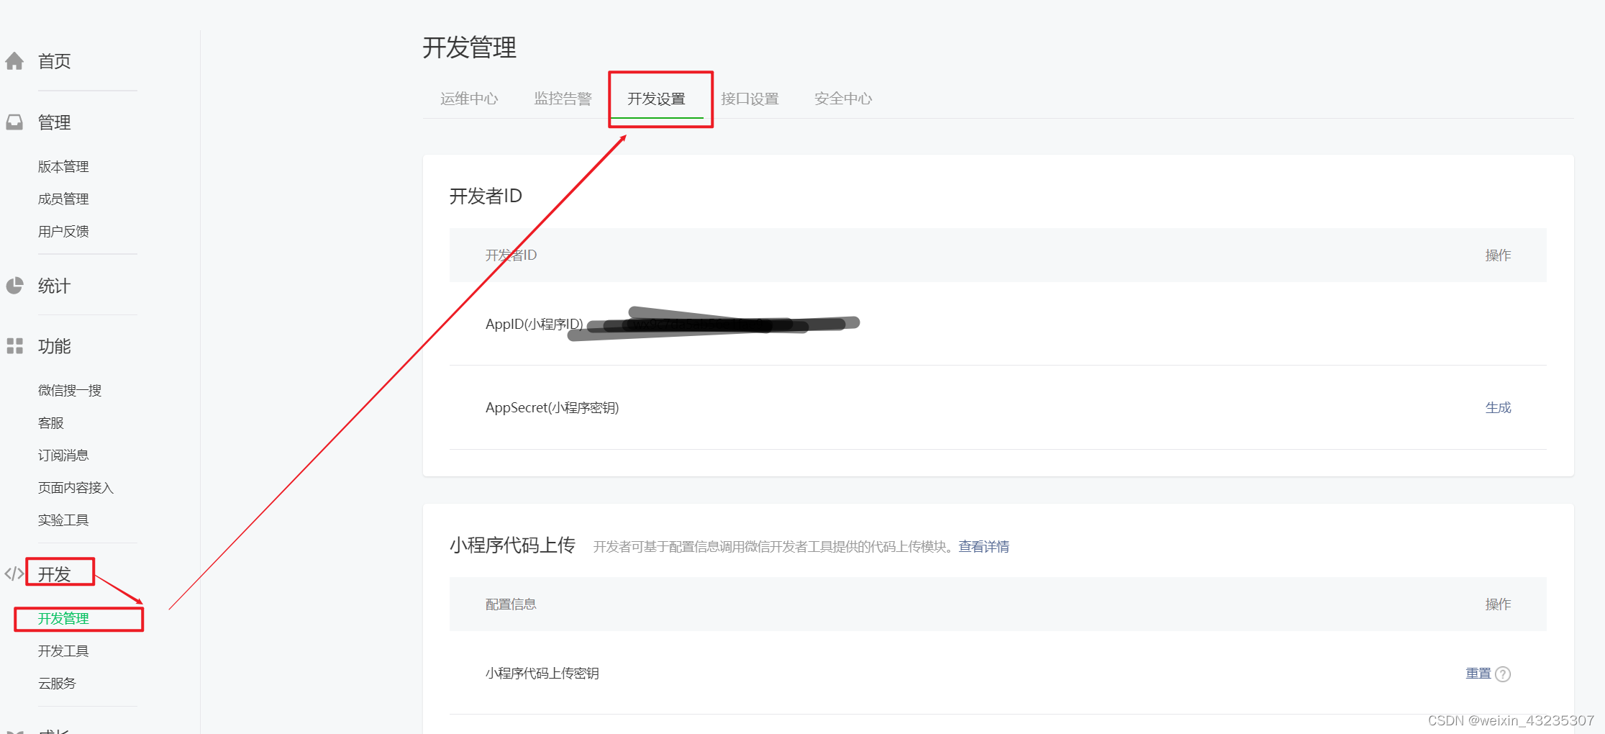
Task: Open the 首页 sidebar section
Action: coord(55,61)
